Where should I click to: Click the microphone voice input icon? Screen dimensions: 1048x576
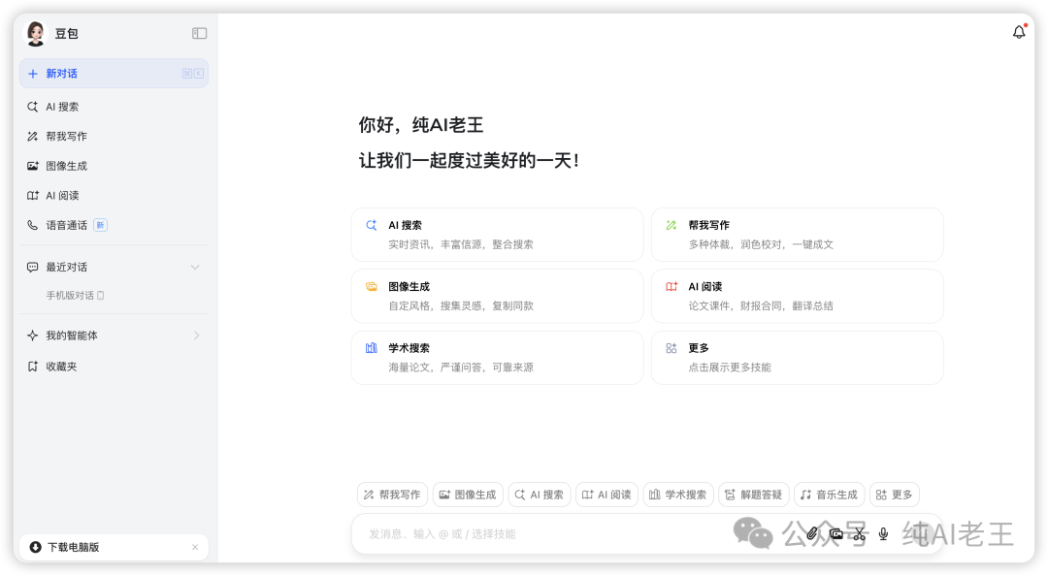pyautogui.click(x=883, y=533)
